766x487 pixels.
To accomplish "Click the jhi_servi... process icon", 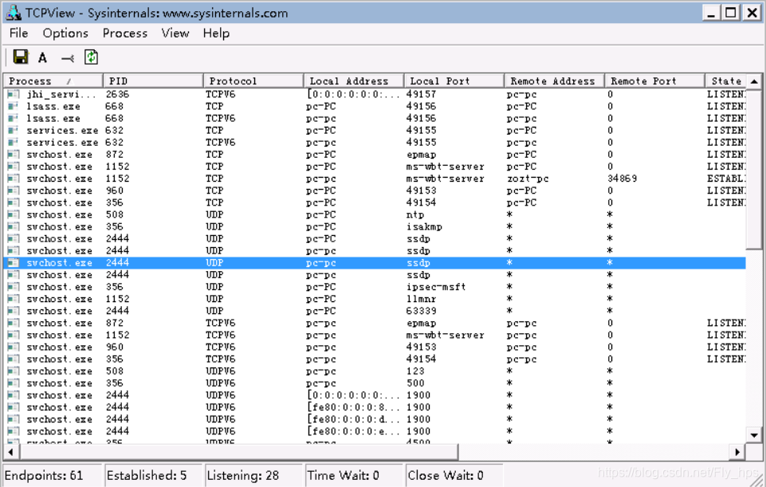I will point(14,94).
